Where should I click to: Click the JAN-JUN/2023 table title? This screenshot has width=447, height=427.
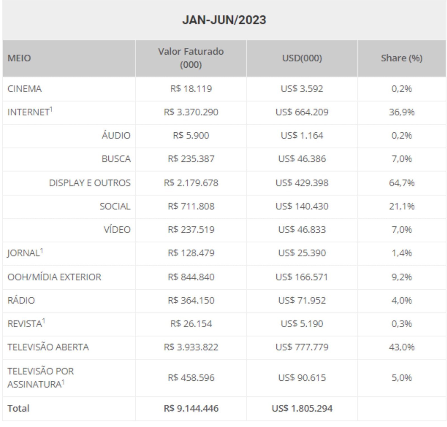pyautogui.click(x=224, y=20)
